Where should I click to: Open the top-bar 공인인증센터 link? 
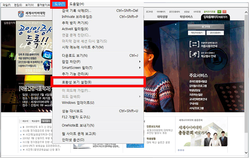point(174,12)
